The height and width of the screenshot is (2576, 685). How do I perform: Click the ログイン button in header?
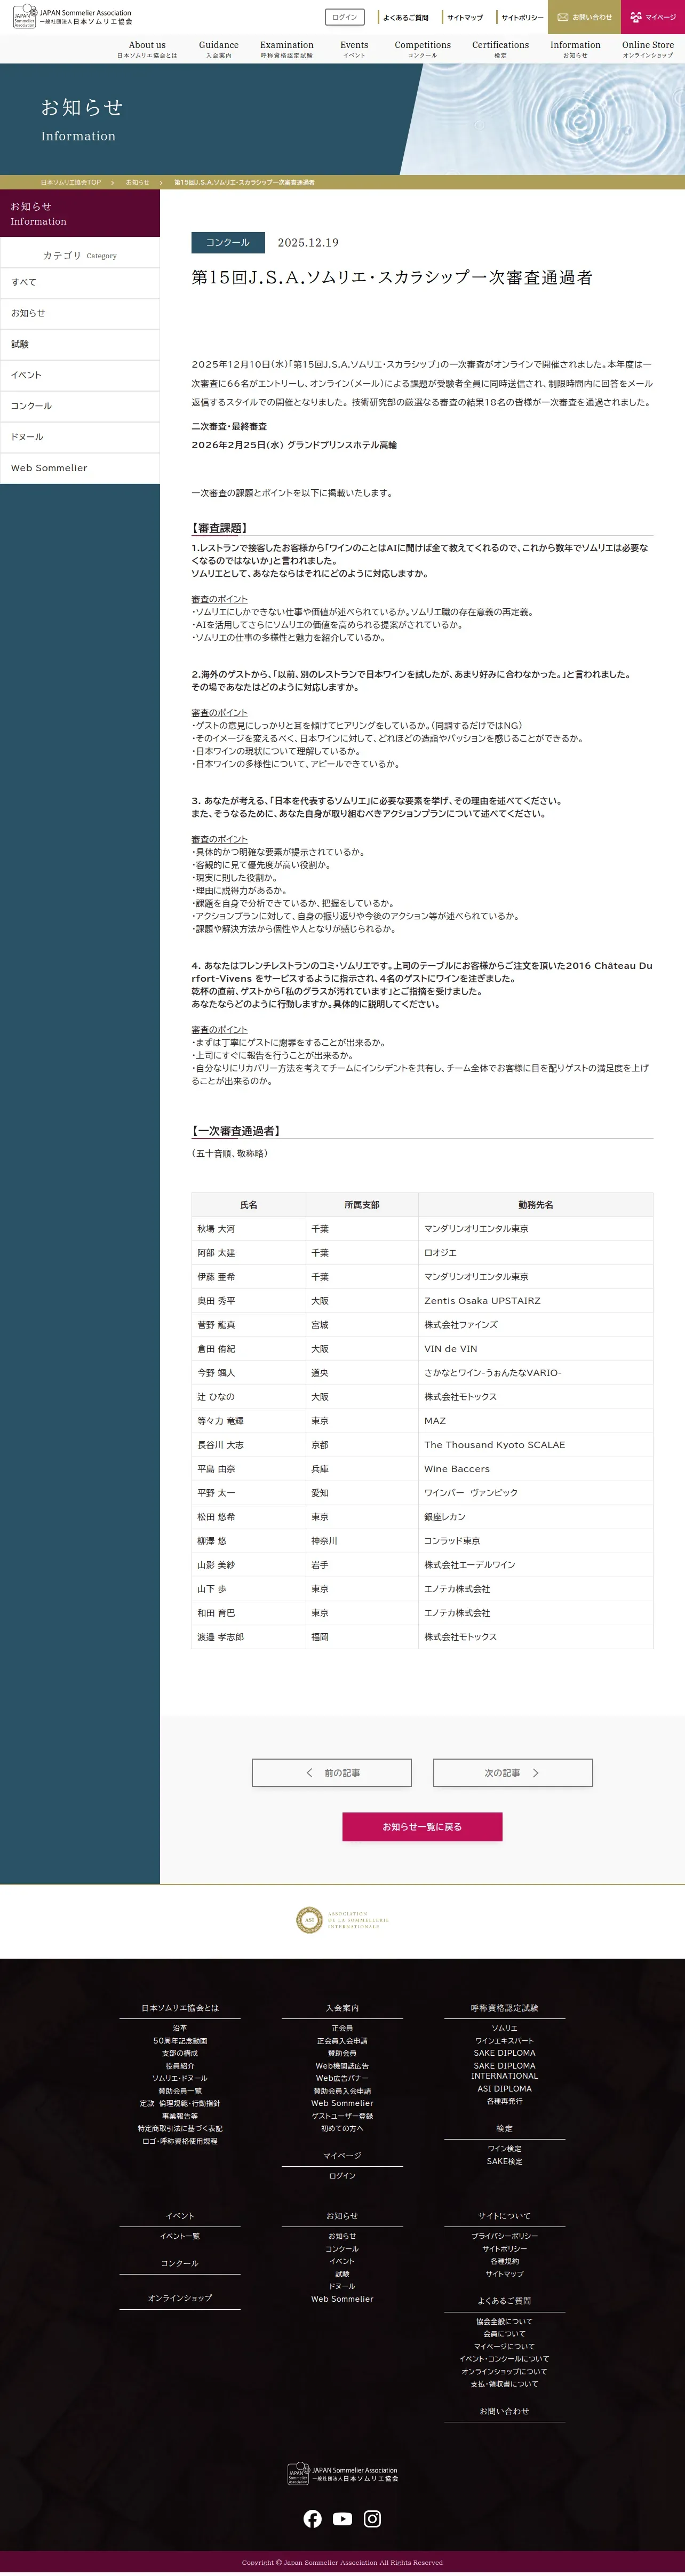coord(345,17)
